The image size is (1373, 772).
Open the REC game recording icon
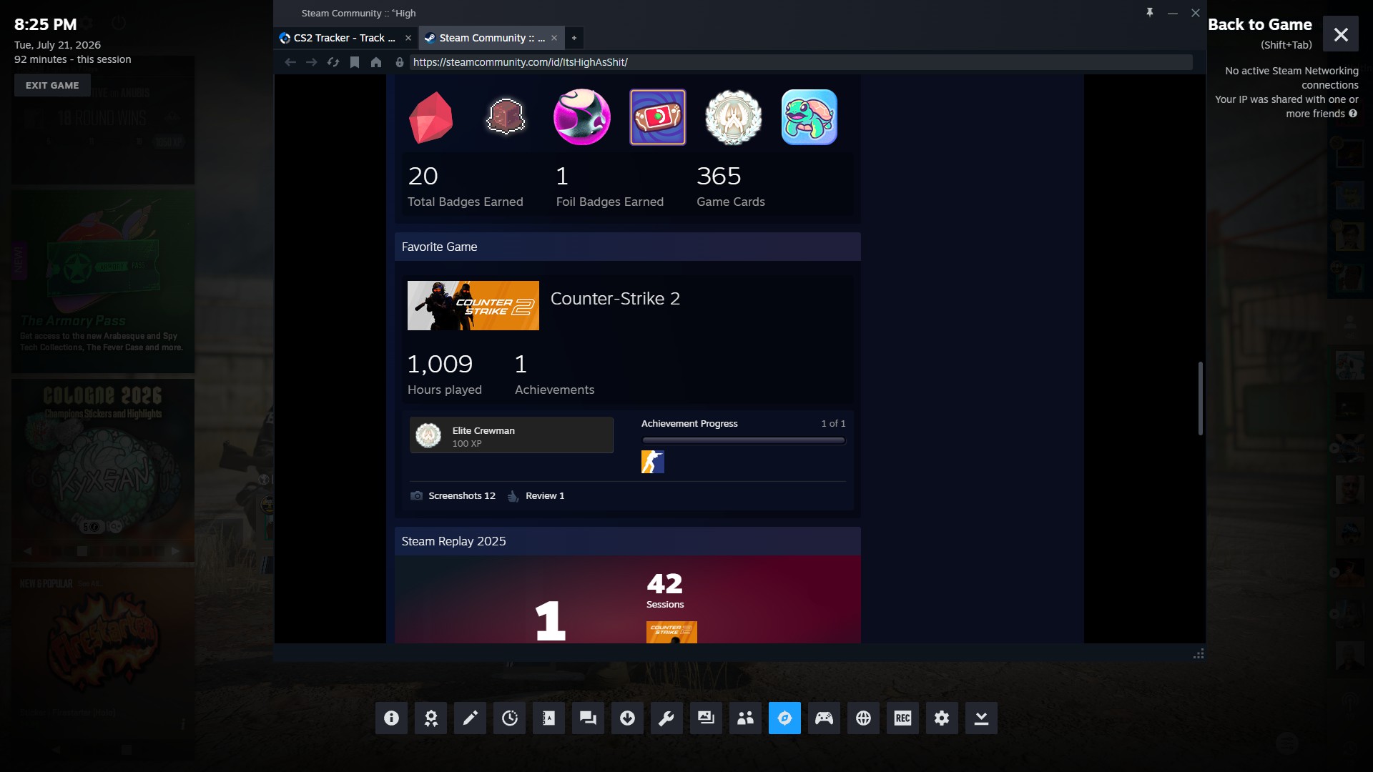point(902,718)
